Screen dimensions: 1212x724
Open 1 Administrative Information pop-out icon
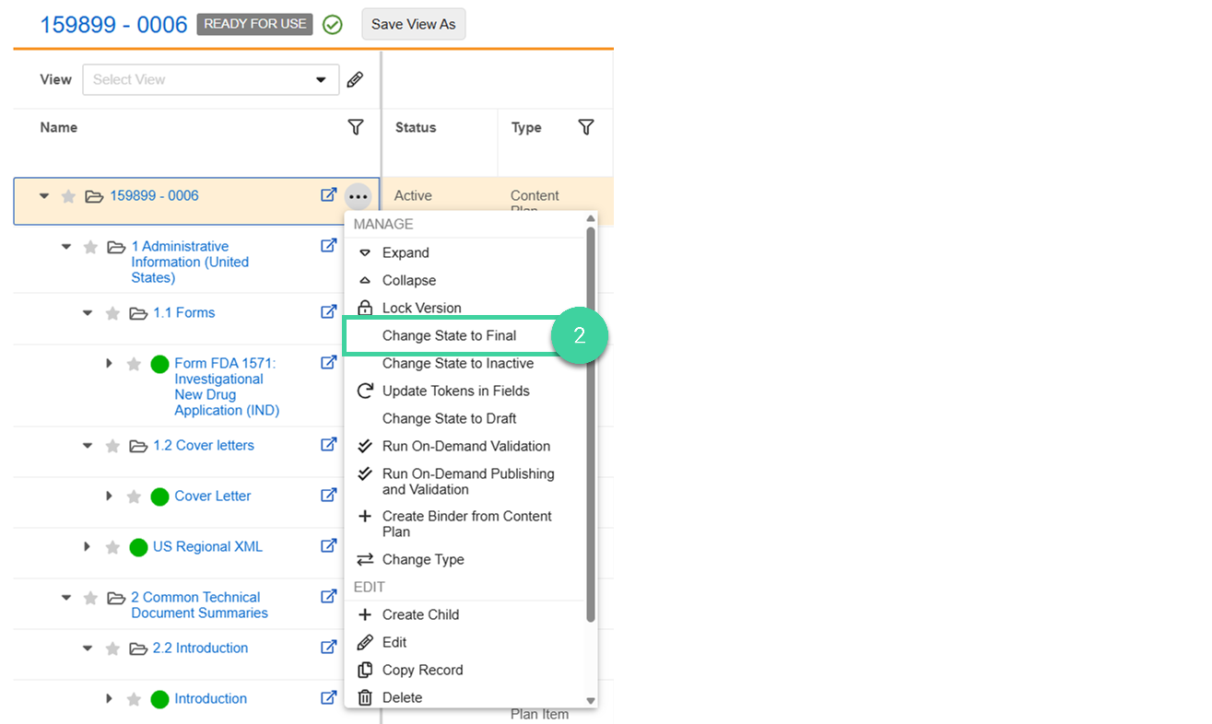pos(328,246)
